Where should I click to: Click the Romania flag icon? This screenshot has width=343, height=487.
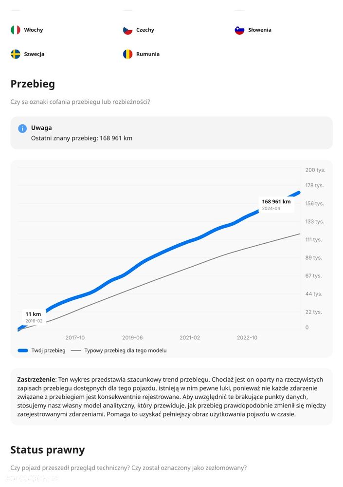coord(127,54)
